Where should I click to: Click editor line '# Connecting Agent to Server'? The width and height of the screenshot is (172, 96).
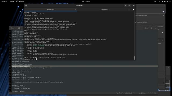tap(21, 71)
